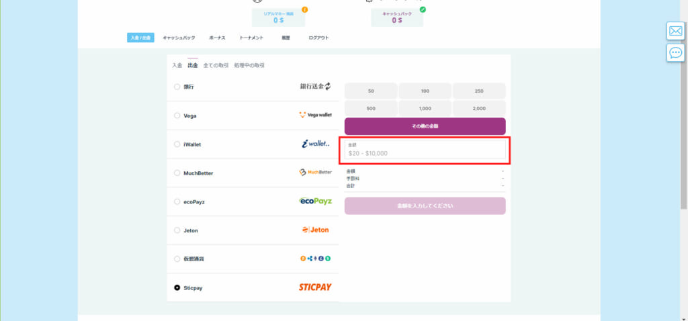The image size is (688, 321).
Task: Choose the 100 amount button
Action: (x=425, y=91)
